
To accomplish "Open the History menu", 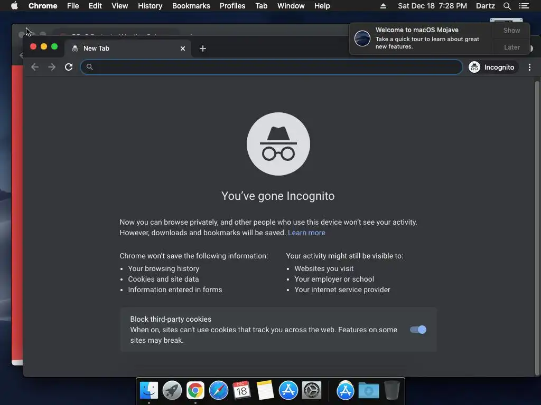I will point(150,6).
